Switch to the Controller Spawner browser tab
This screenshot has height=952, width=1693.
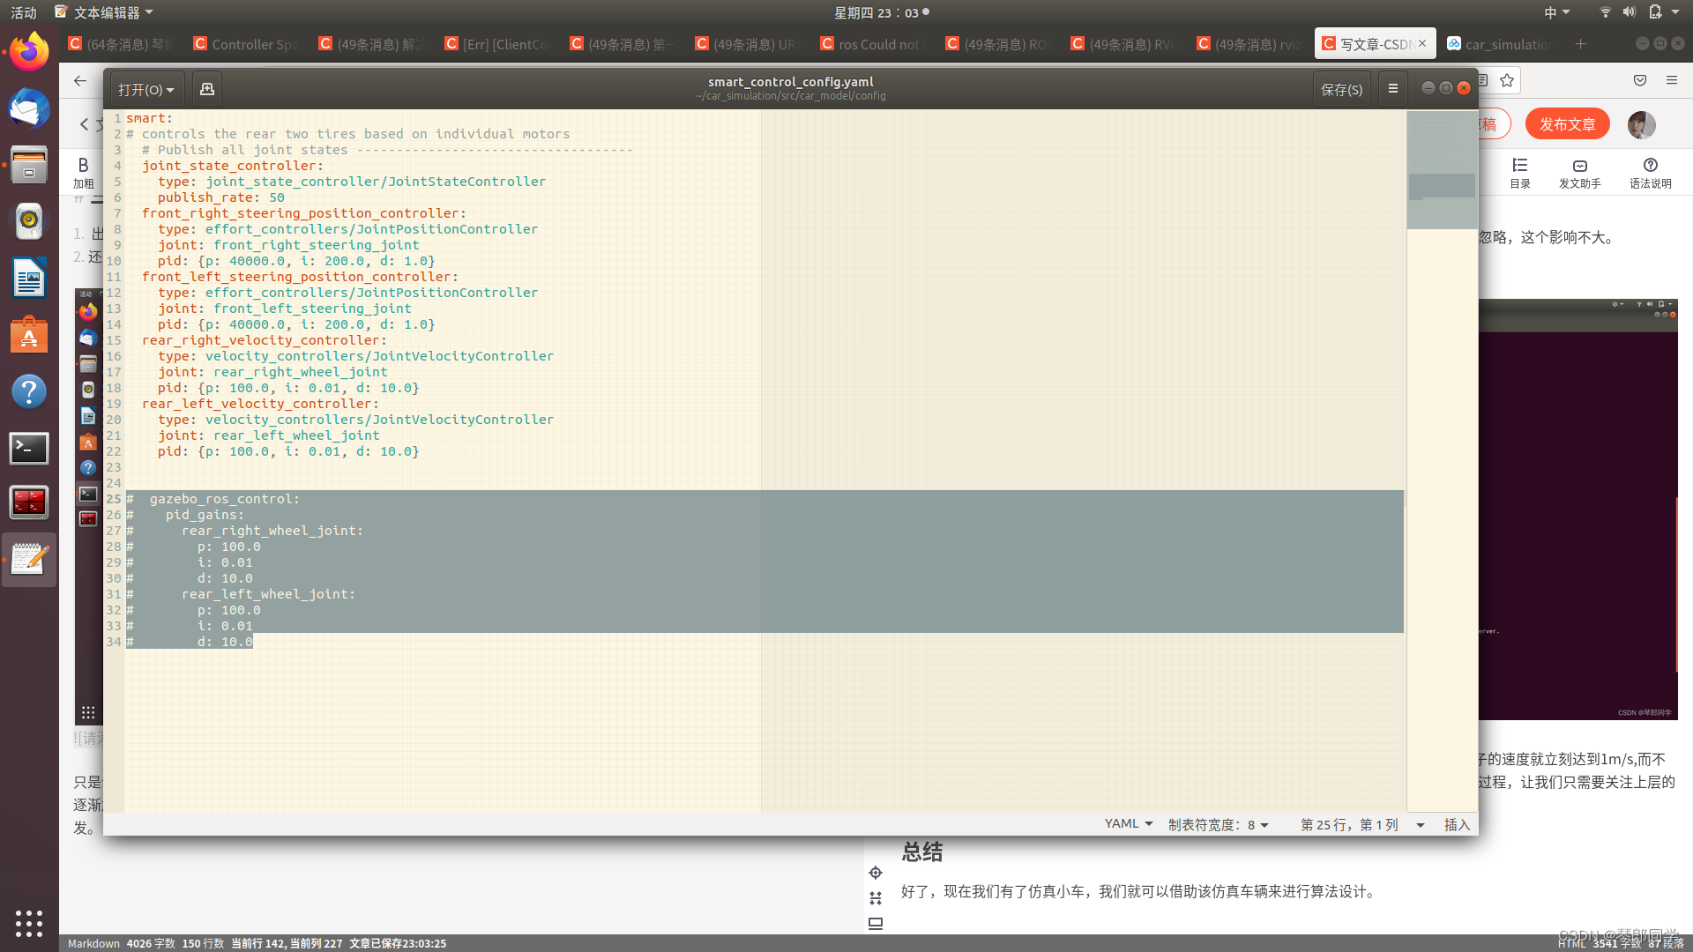(247, 44)
